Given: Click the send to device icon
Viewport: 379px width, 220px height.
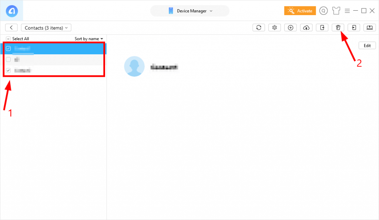Looking at the screenshot, I should tap(322, 28).
